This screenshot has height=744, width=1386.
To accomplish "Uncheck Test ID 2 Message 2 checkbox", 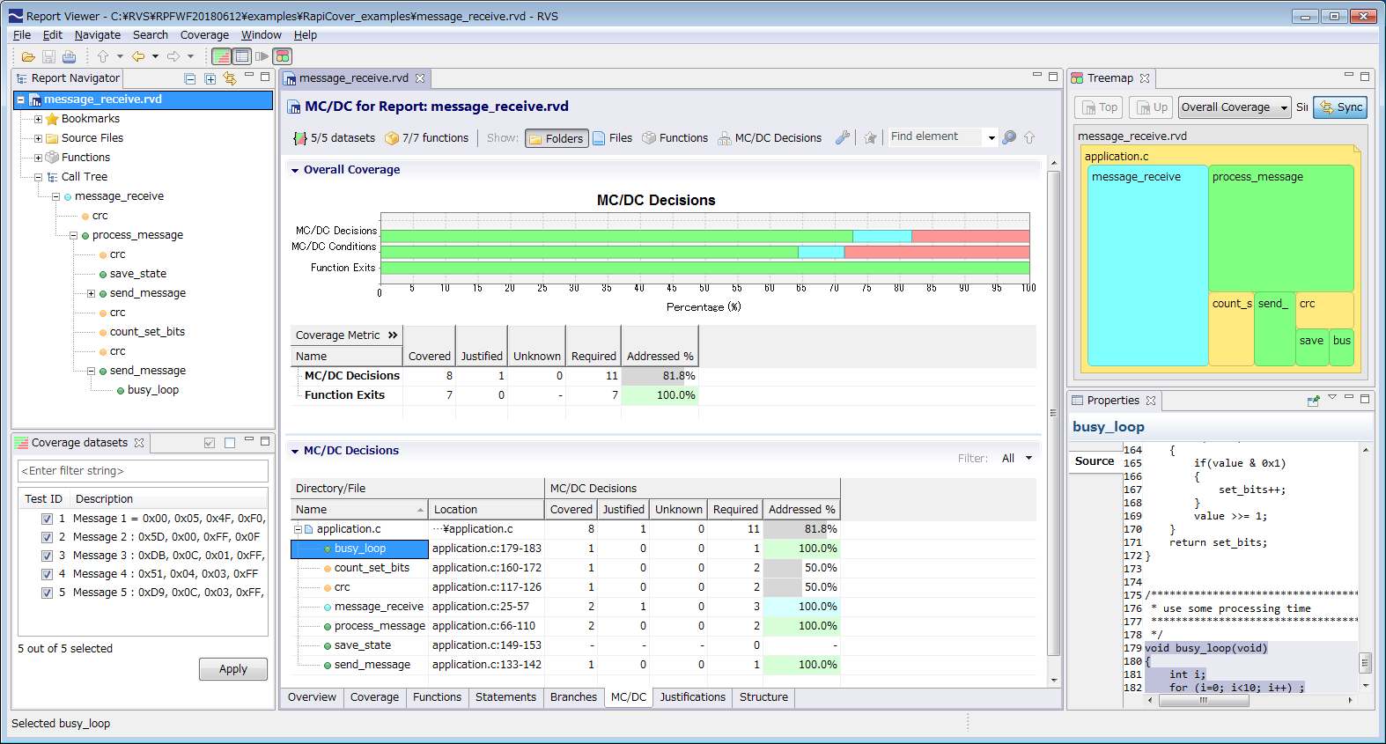I will point(47,537).
